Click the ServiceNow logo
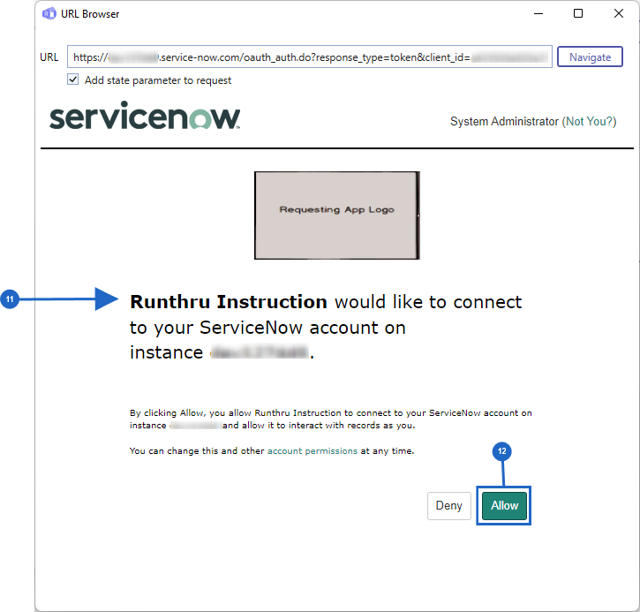Screen dimensions: 640x612 (145, 119)
